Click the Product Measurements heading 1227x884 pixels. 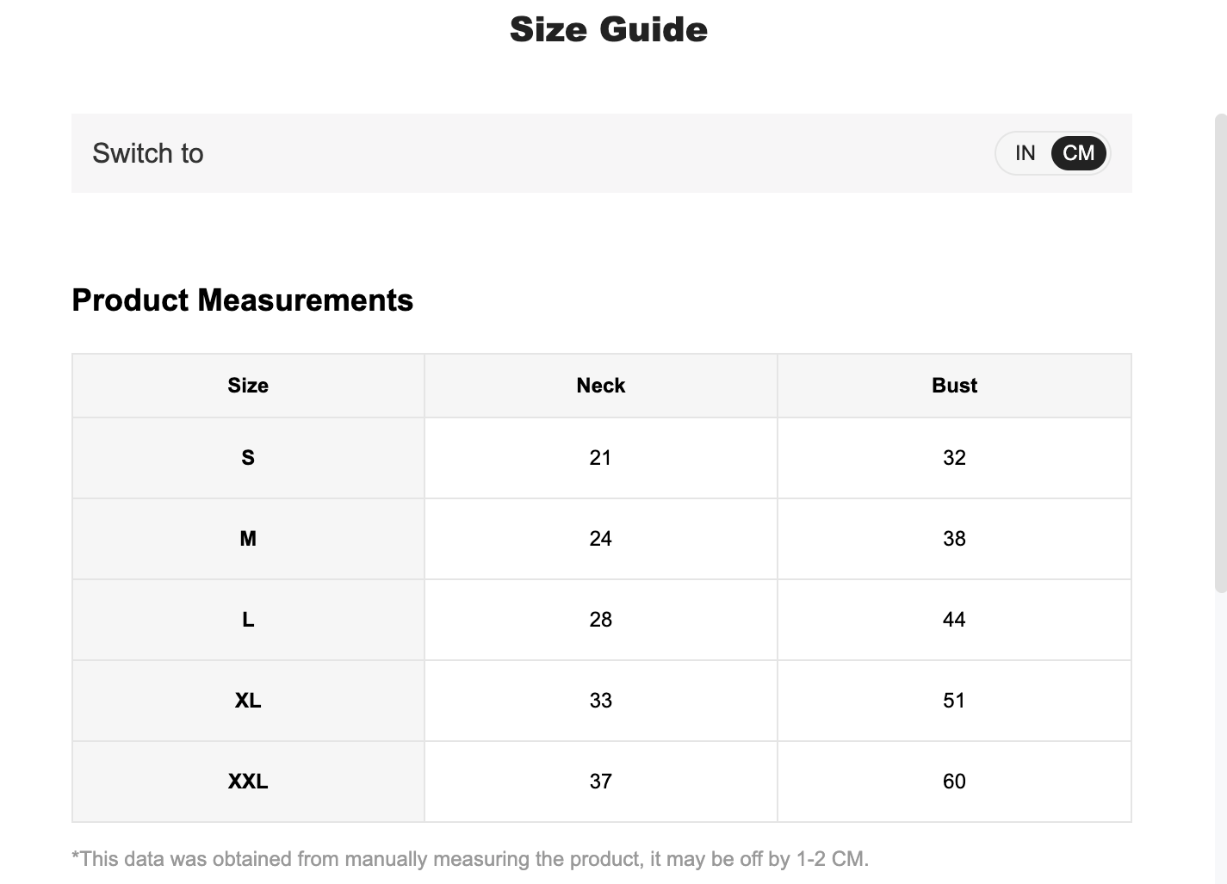[x=243, y=300]
